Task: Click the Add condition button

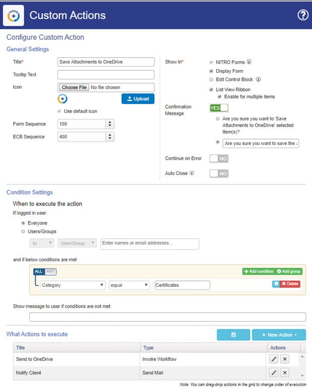Action: (259, 271)
